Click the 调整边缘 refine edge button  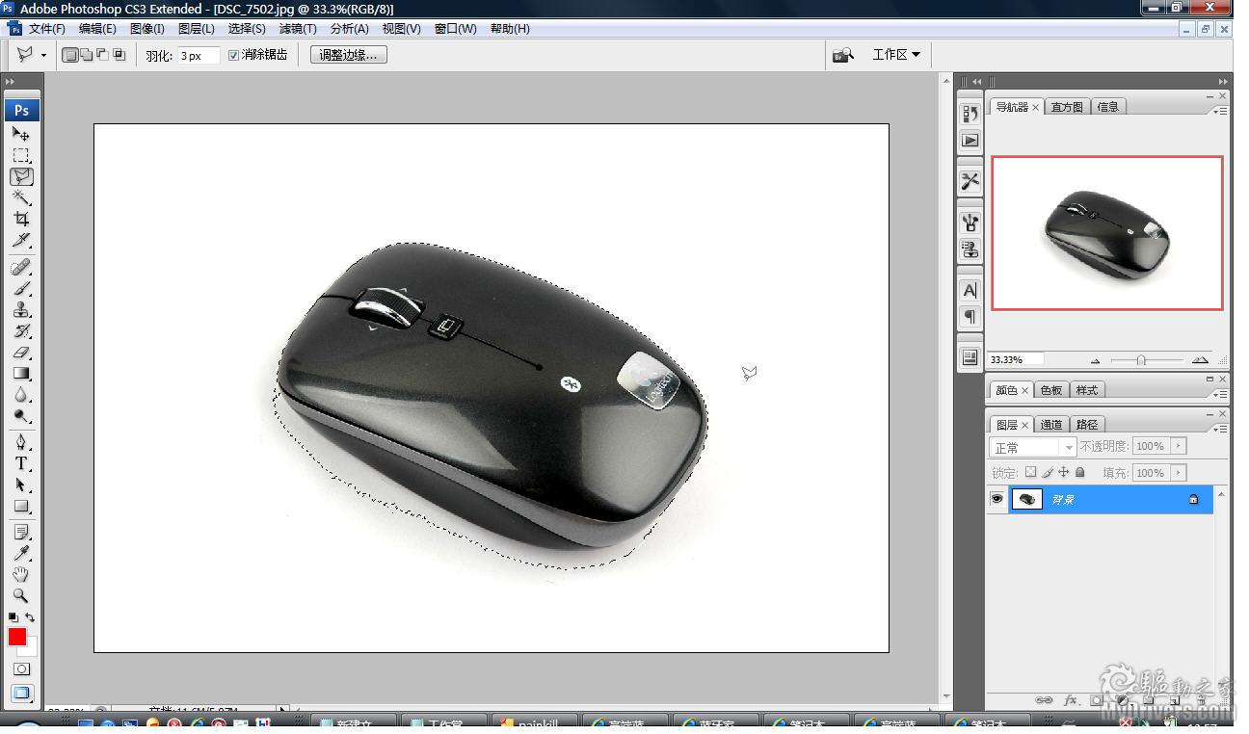pos(348,55)
